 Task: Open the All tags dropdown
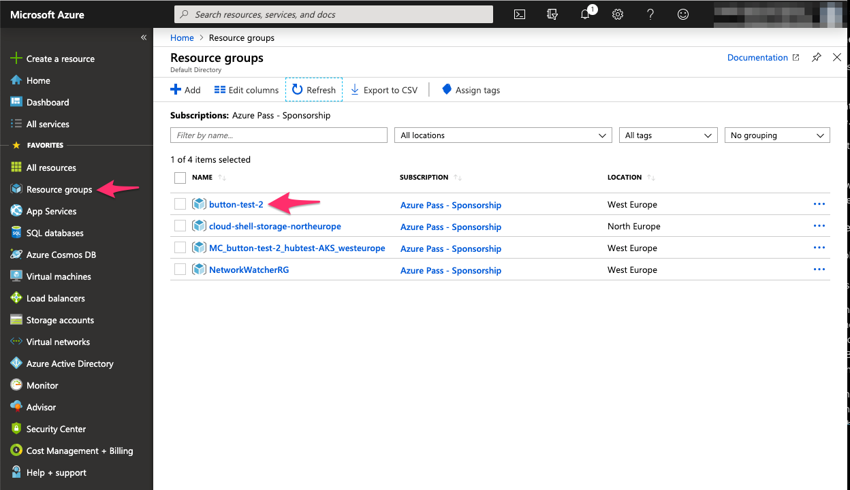pos(668,135)
